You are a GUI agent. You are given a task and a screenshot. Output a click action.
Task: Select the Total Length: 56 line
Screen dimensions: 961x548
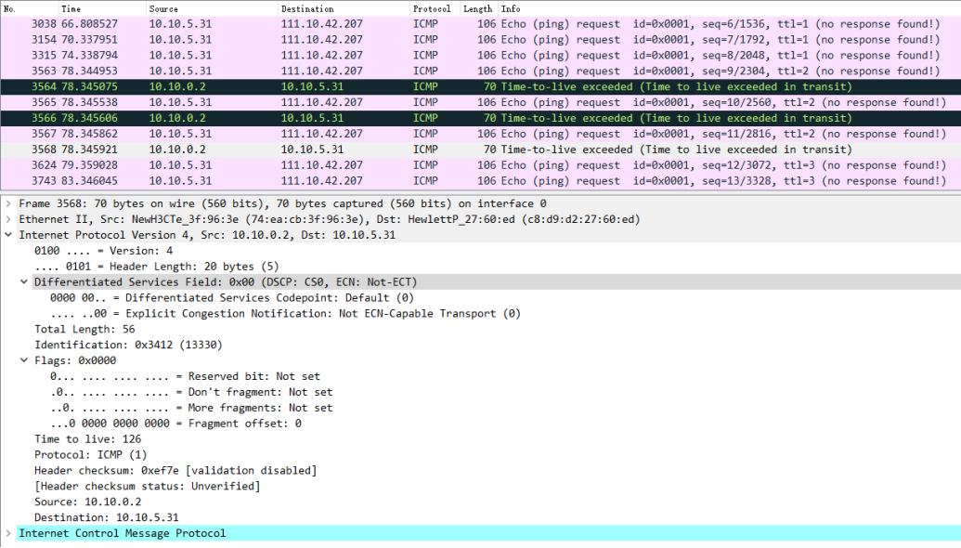click(x=84, y=329)
